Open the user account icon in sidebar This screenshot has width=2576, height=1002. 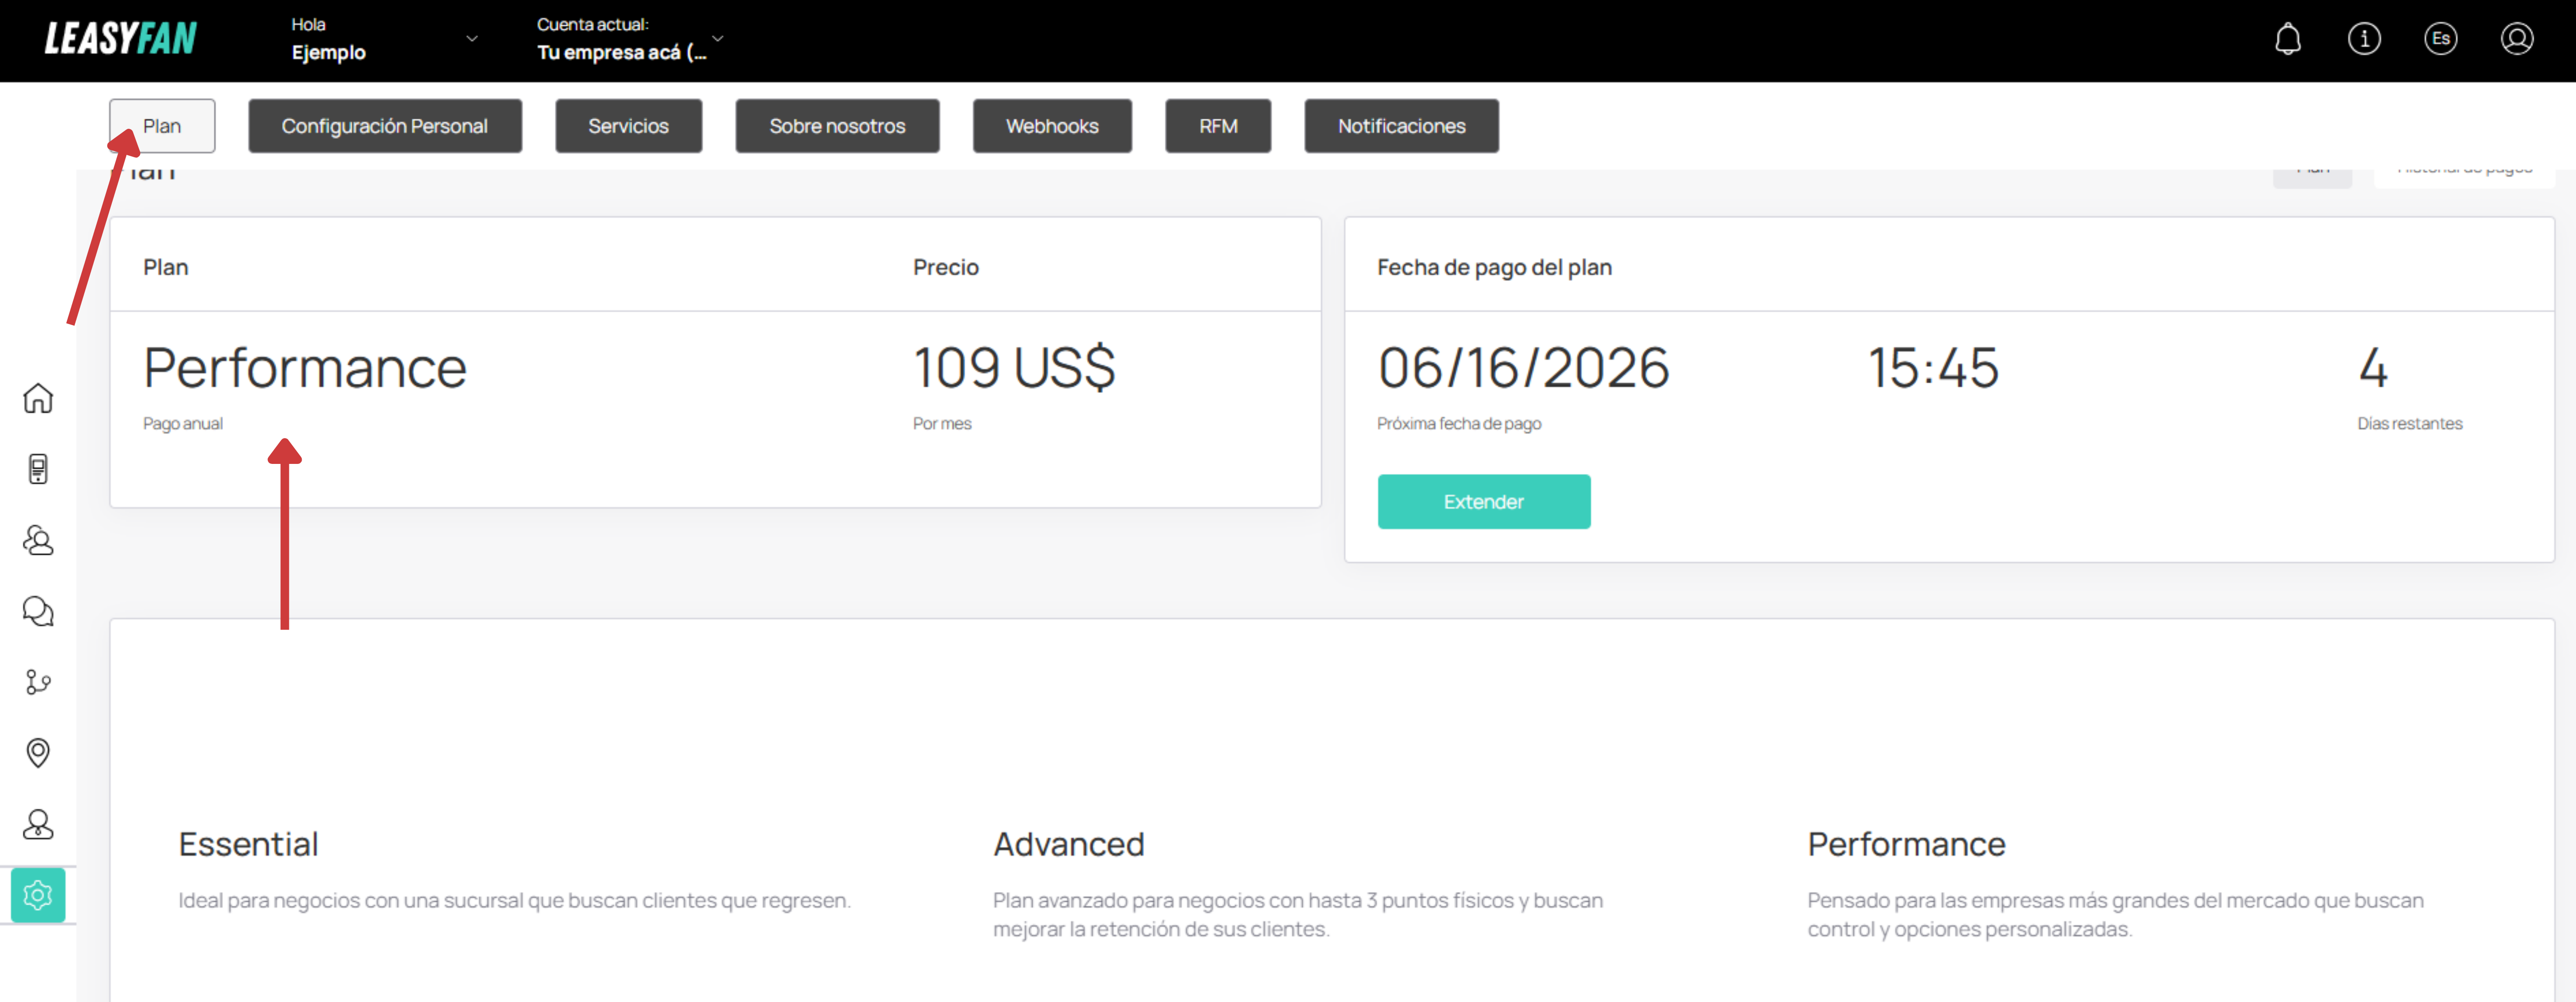click(38, 824)
